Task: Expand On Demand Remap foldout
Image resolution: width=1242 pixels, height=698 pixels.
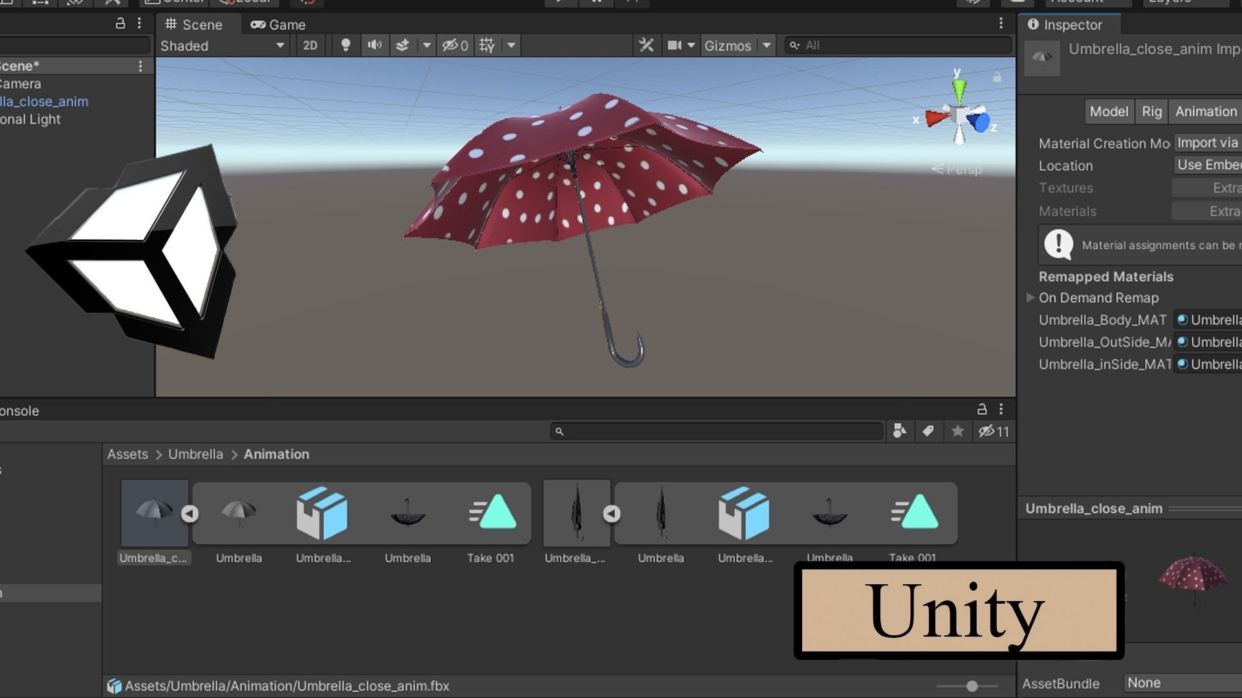Action: tap(1030, 298)
